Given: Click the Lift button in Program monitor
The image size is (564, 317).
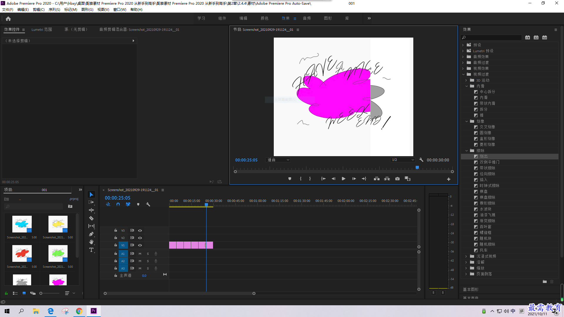Looking at the screenshot, I should point(377,179).
